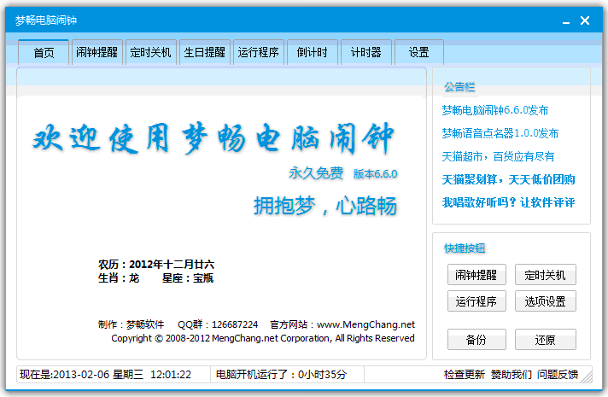Click the 定时关机 shortcut button
The image size is (608, 397).
point(545,275)
